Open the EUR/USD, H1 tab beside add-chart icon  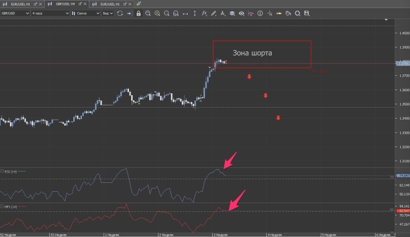tap(110, 4)
